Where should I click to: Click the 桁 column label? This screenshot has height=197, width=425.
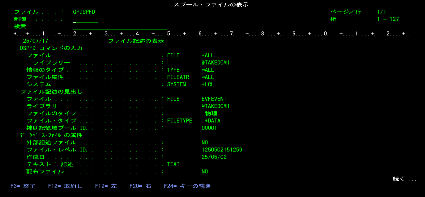[333, 19]
